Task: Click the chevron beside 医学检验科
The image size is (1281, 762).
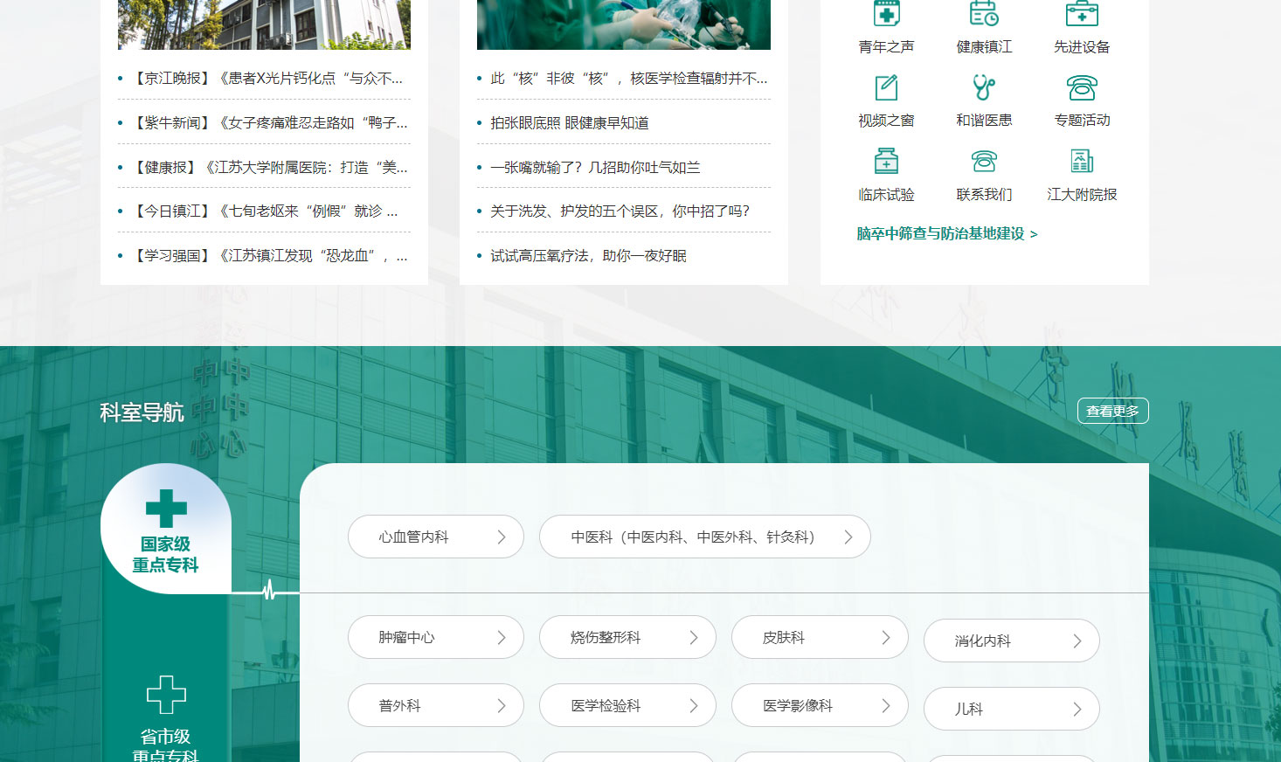Action: point(694,705)
